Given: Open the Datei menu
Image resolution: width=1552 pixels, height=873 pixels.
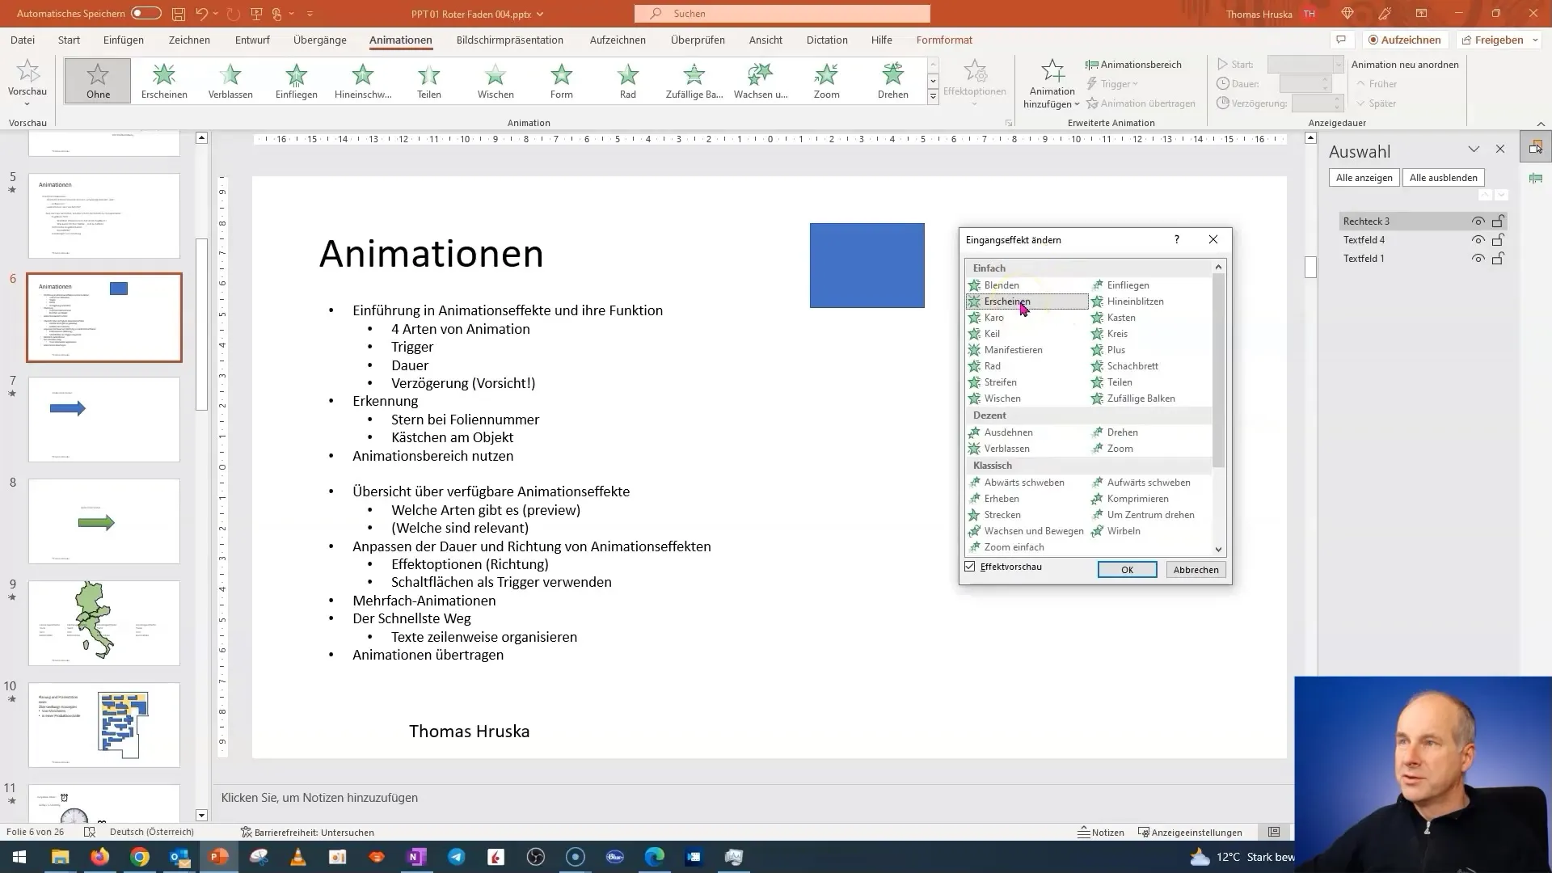Looking at the screenshot, I should tap(23, 40).
